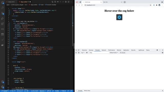This screenshot has width=164, height=92.
Task: Switch to the Lighthouse tab in DevTools
Action: (141, 50)
